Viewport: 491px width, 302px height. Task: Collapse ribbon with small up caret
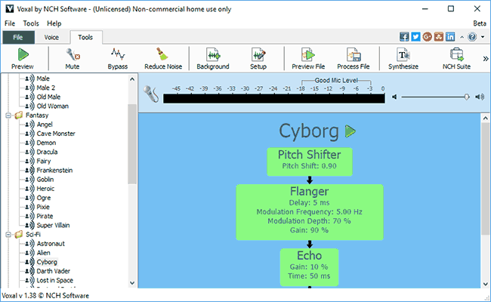pos(462,37)
